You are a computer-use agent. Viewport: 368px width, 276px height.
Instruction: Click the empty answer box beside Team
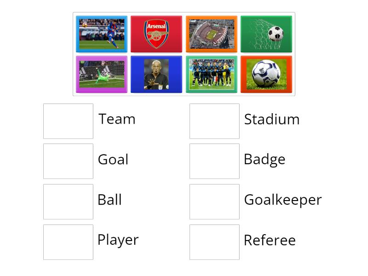(x=68, y=120)
